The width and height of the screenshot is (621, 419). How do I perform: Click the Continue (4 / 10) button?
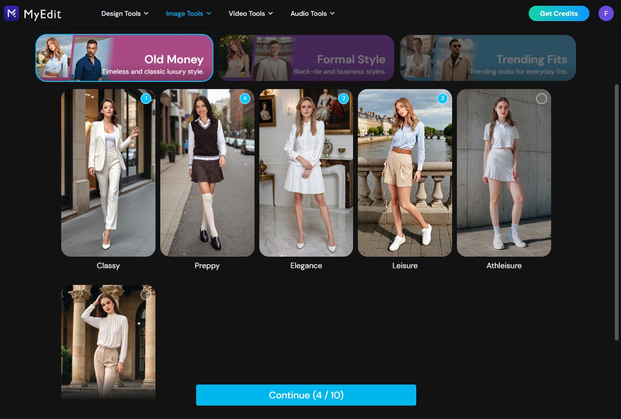(x=306, y=394)
